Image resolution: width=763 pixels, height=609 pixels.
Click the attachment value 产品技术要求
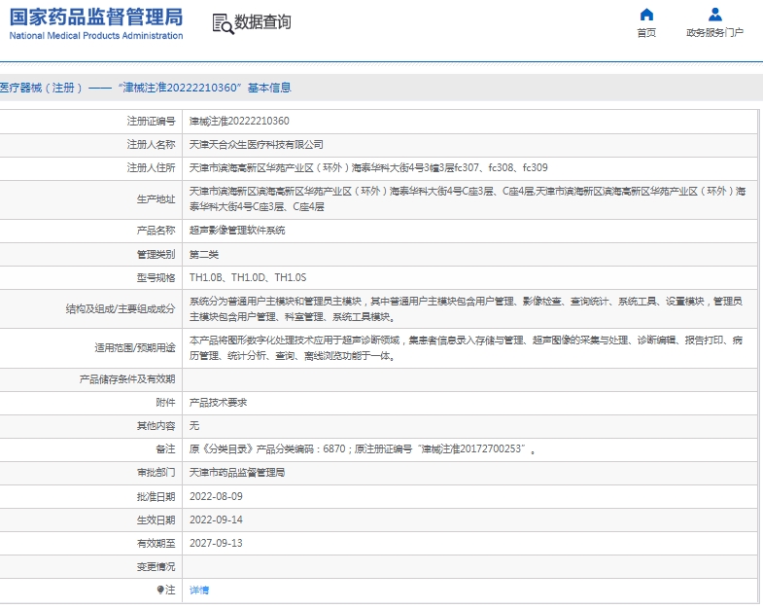tap(218, 403)
